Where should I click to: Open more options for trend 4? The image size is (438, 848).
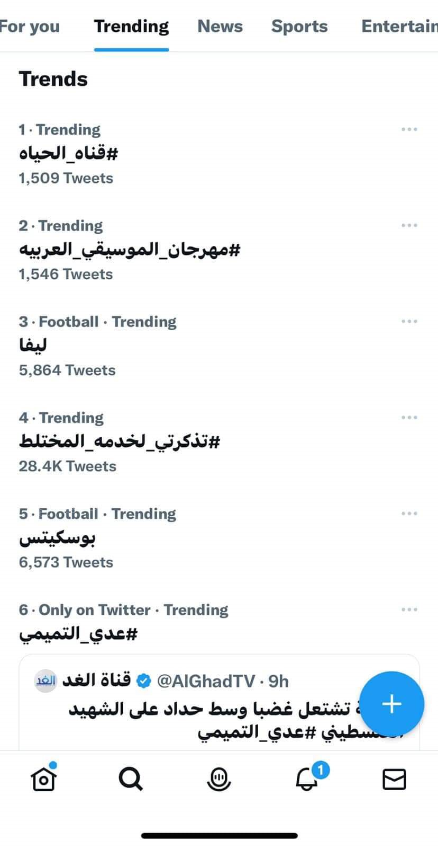[x=409, y=418]
